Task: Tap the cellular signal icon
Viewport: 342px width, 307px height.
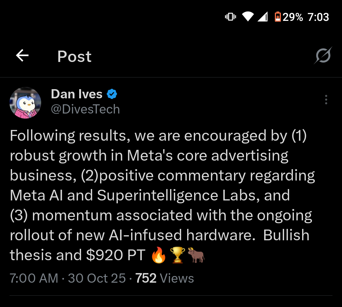Action: pos(263,17)
